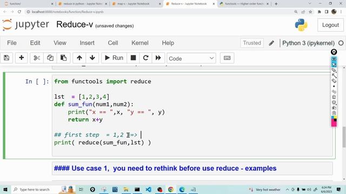Click the Python 3 (ipykernel) label
346x194 pixels.
(x=308, y=43)
